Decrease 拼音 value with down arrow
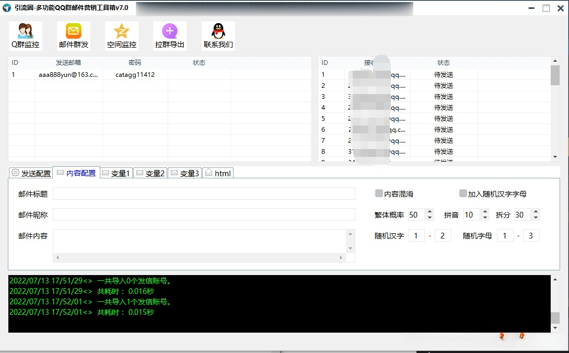This screenshot has width=569, height=353. 485,217
